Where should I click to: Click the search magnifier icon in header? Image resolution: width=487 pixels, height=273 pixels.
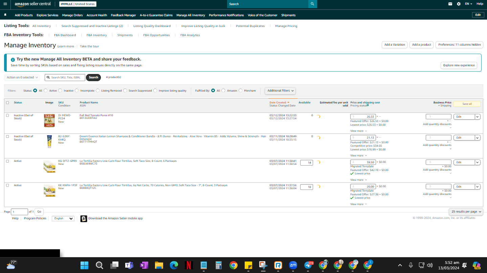313,4
